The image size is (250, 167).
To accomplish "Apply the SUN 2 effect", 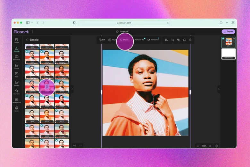I will (x=62, y=86).
